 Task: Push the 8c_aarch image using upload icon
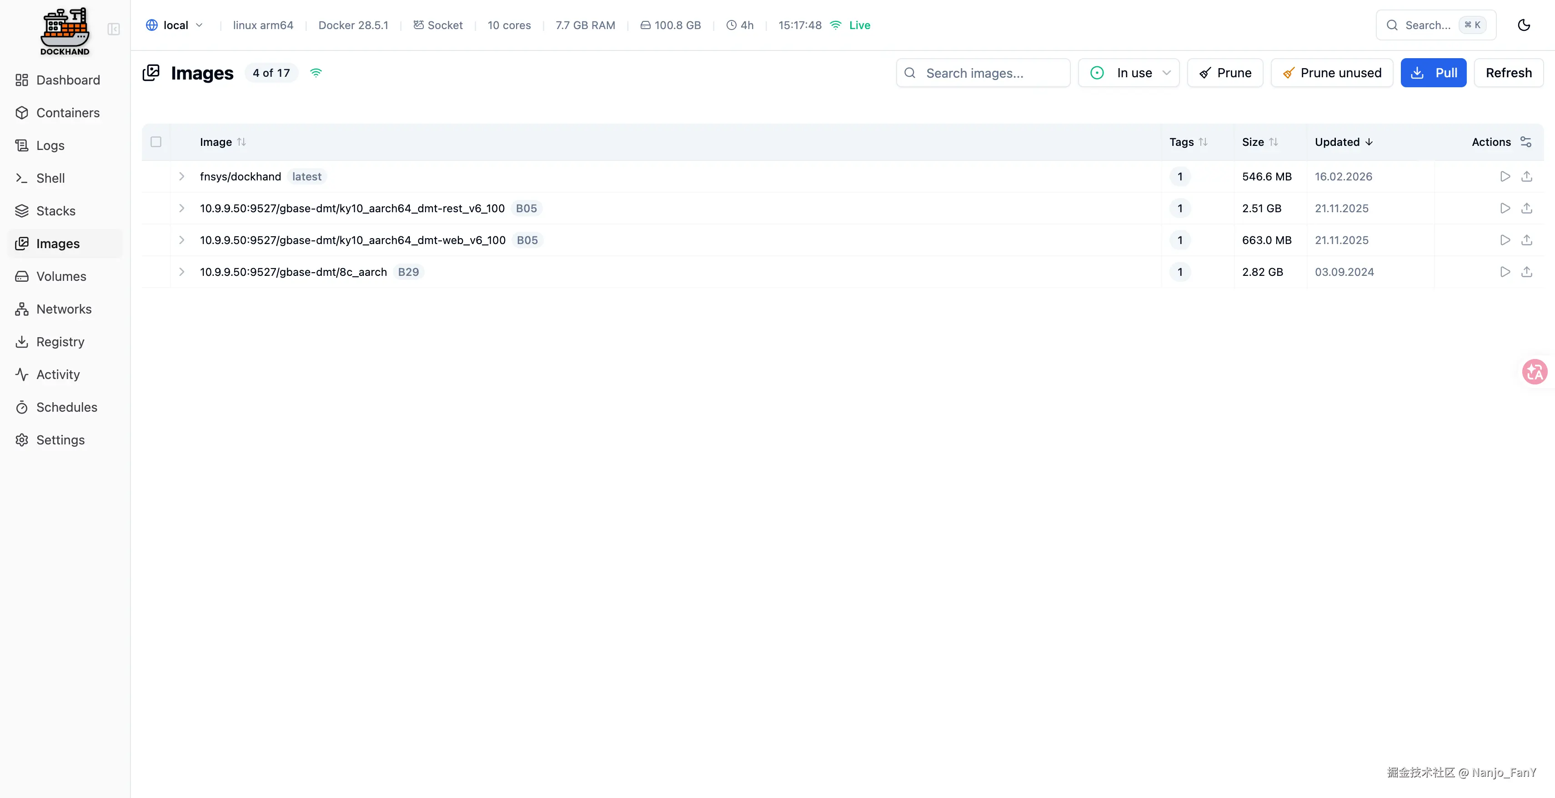pyautogui.click(x=1527, y=272)
